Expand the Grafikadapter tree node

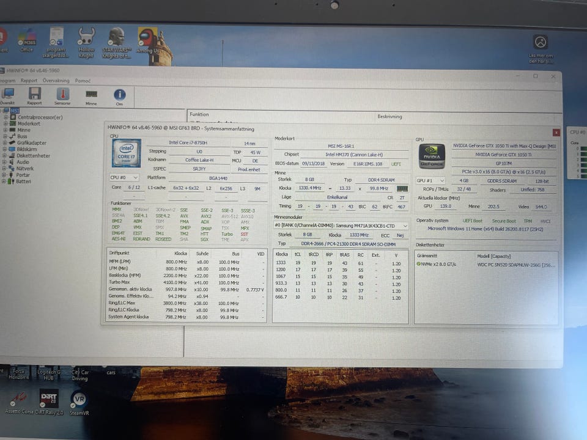pyautogui.click(x=6, y=142)
